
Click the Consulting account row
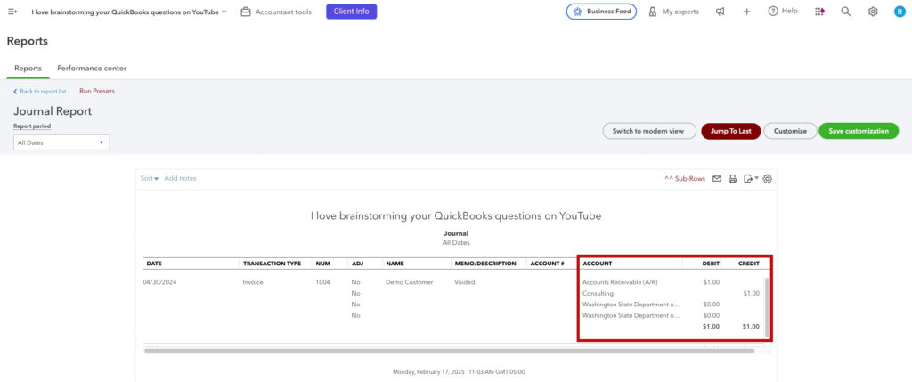click(598, 293)
